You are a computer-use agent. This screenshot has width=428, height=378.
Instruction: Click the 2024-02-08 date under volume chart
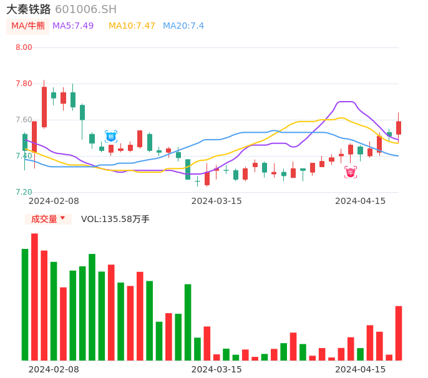pyautogui.click(x=54, y=369)
